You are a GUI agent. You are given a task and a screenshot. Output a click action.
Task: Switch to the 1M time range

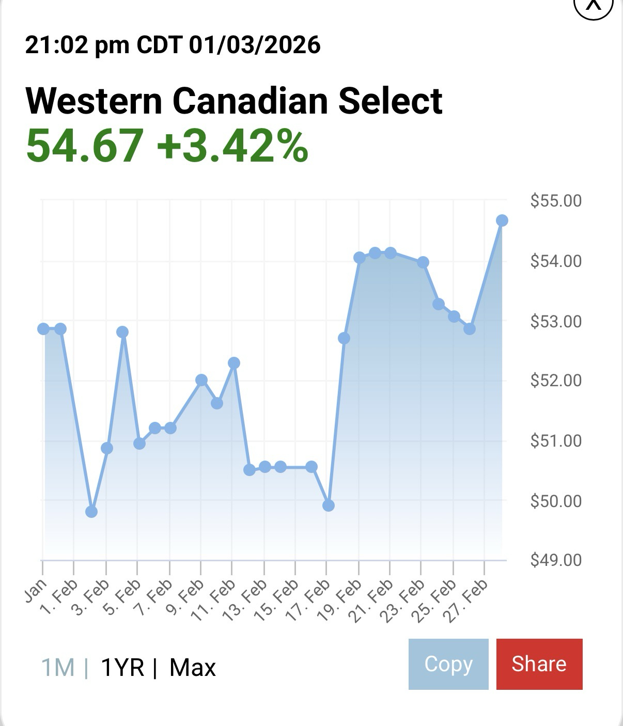point(57,667)
